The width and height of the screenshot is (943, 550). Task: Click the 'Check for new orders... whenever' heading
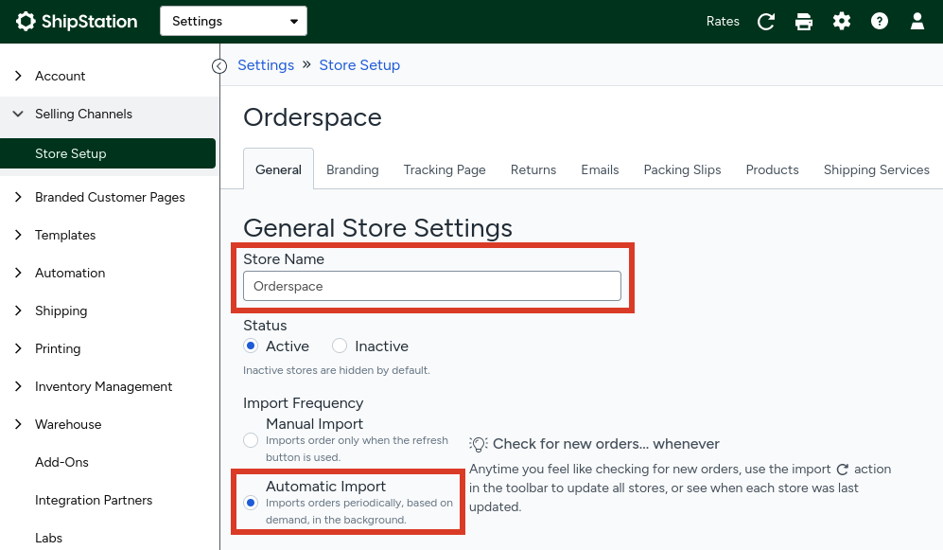click(x=606, y=443)
